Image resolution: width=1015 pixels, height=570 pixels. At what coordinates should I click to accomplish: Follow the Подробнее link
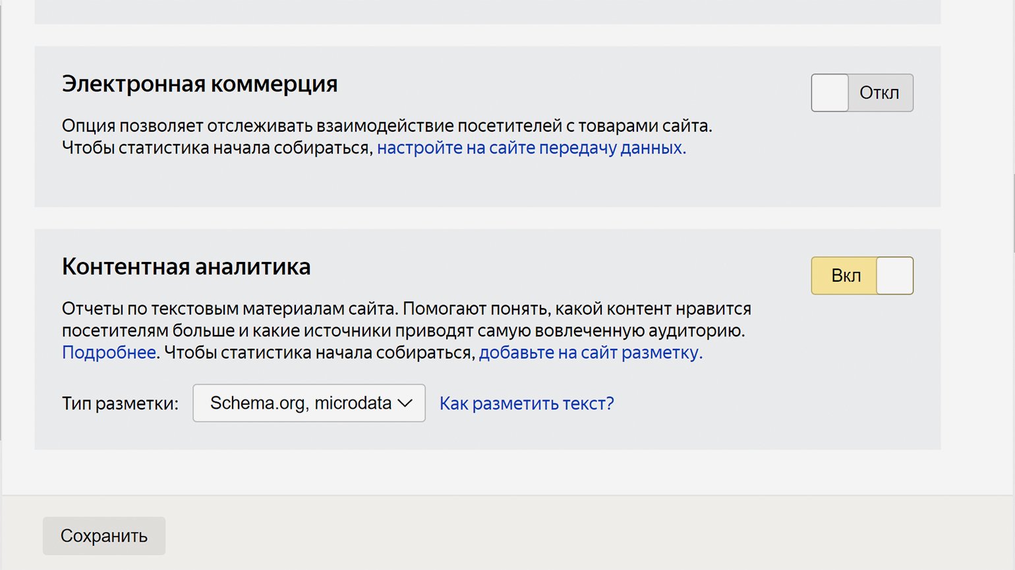pos(109,353)
